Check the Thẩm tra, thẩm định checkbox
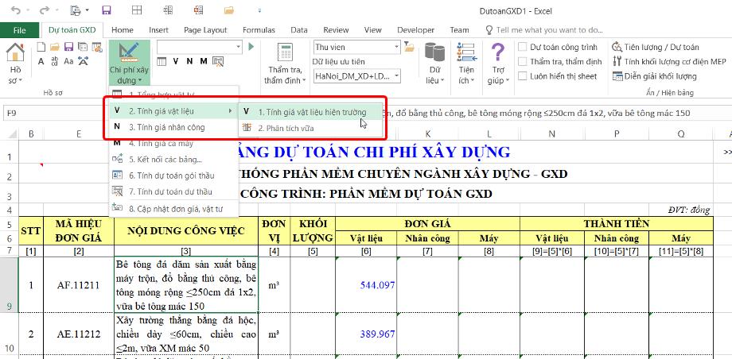This screenshot has width=732, height=359. pos(523,61)
